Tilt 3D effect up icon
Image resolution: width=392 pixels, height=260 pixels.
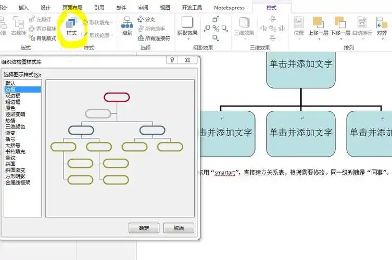(272, 19)
